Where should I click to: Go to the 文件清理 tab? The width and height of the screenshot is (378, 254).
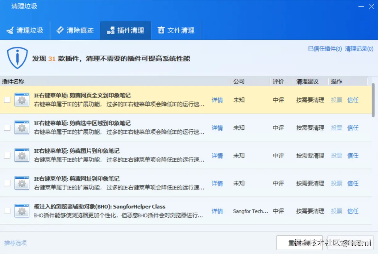[176, 31]
